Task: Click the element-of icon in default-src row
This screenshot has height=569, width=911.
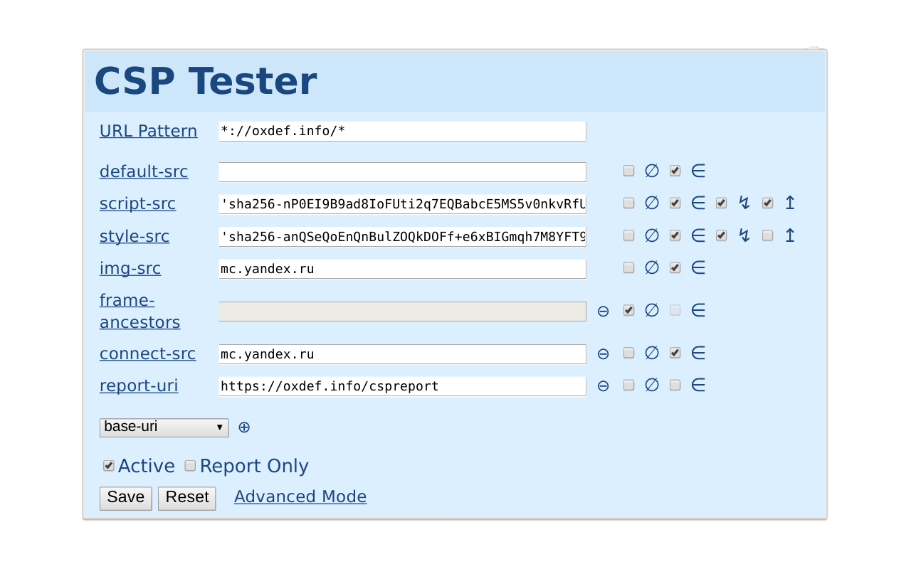Action: (x=698, y=171)
